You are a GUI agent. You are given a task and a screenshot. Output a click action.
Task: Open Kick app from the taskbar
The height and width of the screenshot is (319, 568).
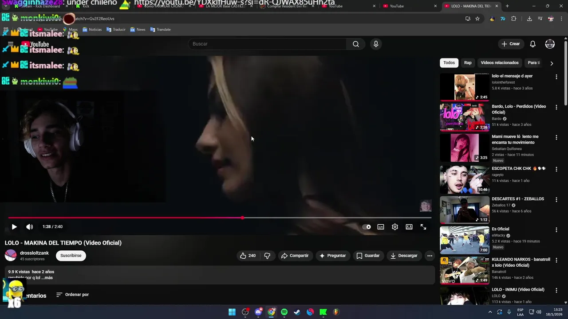323,312
